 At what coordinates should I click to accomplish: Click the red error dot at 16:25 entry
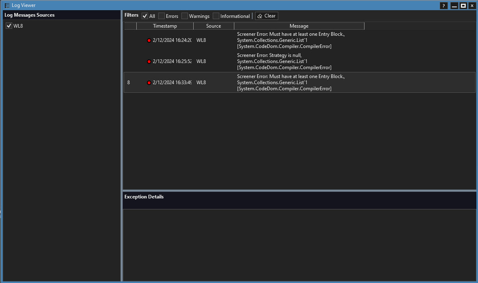pos(149,61)
